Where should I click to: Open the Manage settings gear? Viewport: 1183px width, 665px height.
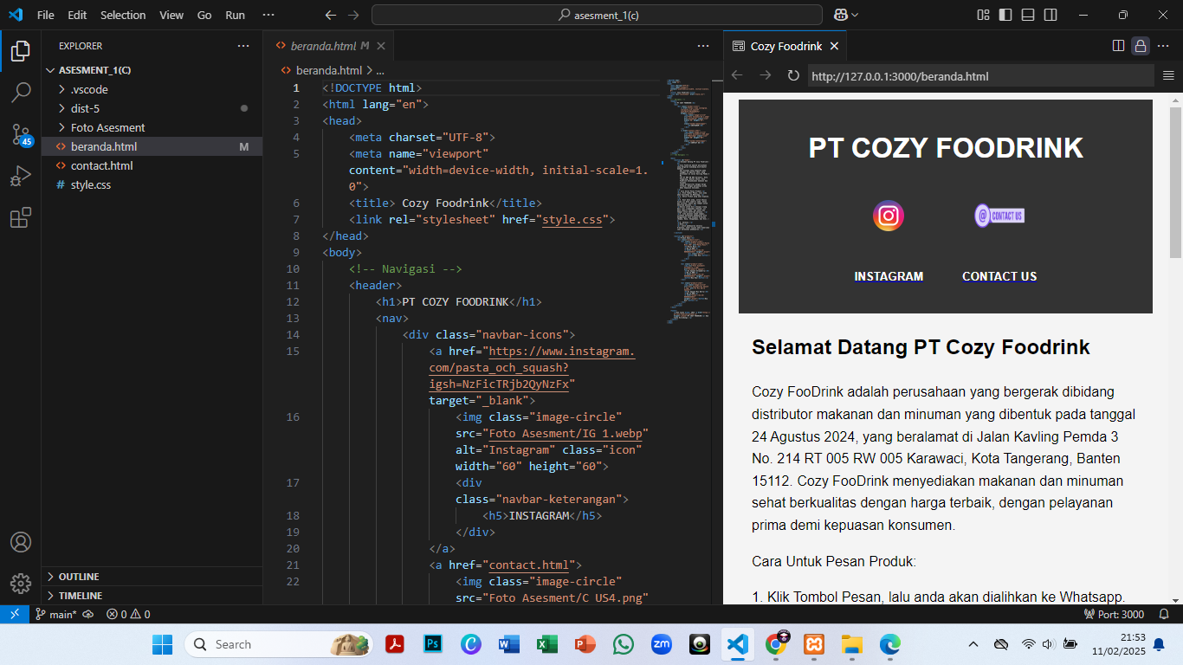tap(21, 584)
